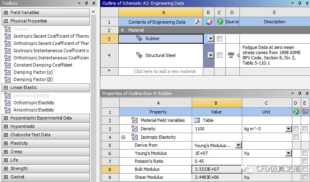Image resolution: width=310 pixels, height=182 pixels.
Task: Click the Material Field Variables property icon
Action: click(x=134, y=120)
